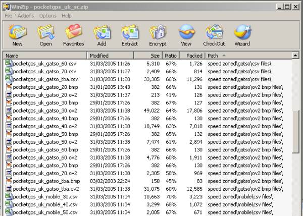Select the pocketgps_uk_gatso_50.ov2 file icon
Image resolution: width=303 pixels, height=216 pixels.
pyautogui.click(x=9, y=142)
